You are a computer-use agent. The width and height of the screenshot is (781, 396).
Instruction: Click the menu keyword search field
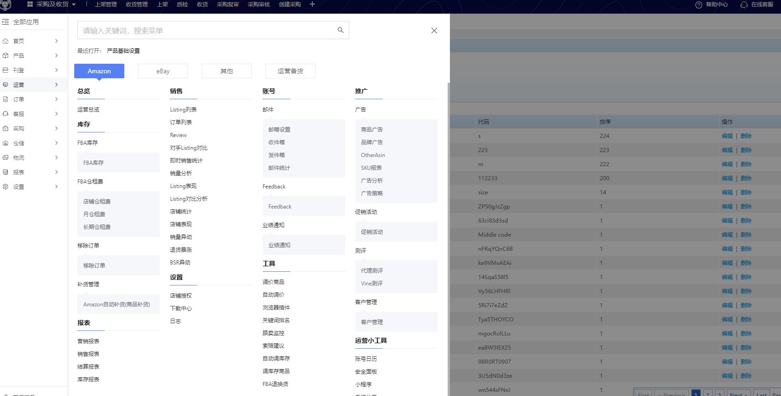[x=213, y=30]
